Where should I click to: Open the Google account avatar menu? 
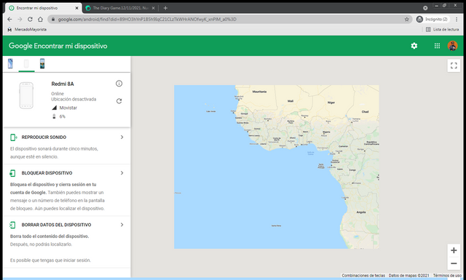452,46
